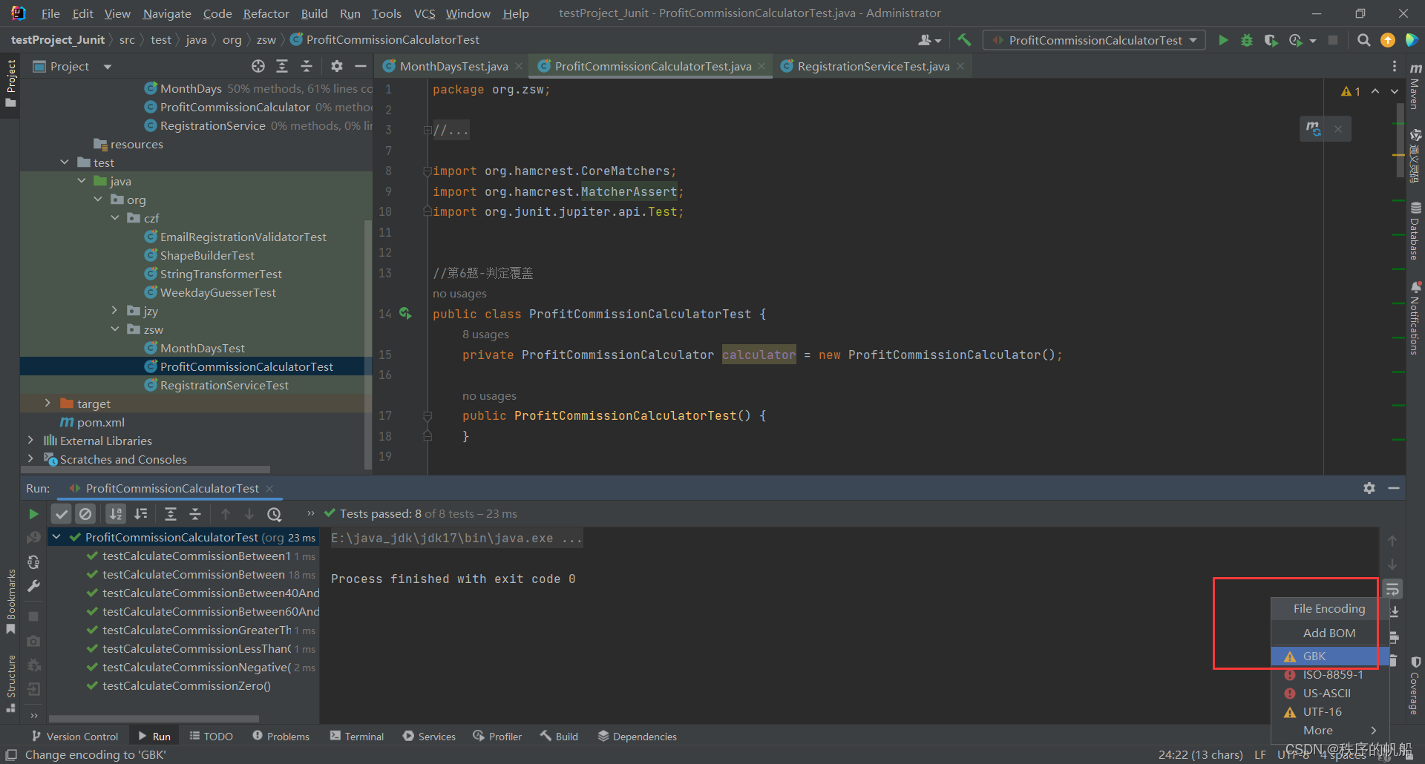Expand the target folder
This screenshot has width=1425, height=764.
coord(47,403)
